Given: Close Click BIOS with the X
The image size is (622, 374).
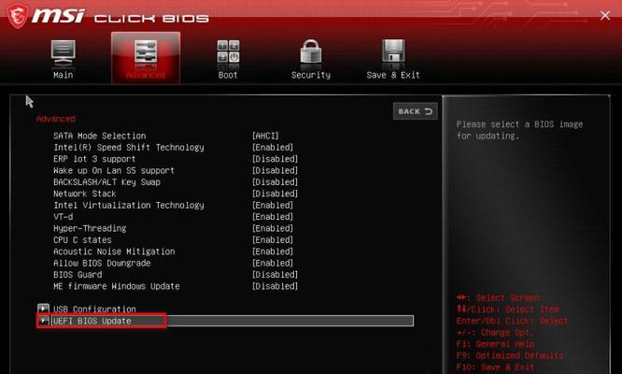Looking at the screenshot, I should [605, 16].
